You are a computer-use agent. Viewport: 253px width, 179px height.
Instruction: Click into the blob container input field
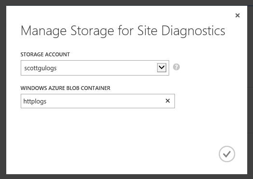98,101
